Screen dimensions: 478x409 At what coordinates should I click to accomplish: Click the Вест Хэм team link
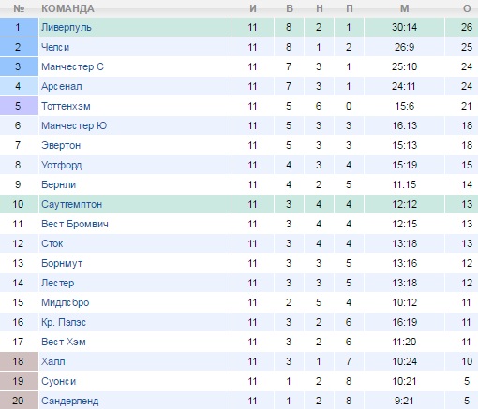tap(64, 342)
